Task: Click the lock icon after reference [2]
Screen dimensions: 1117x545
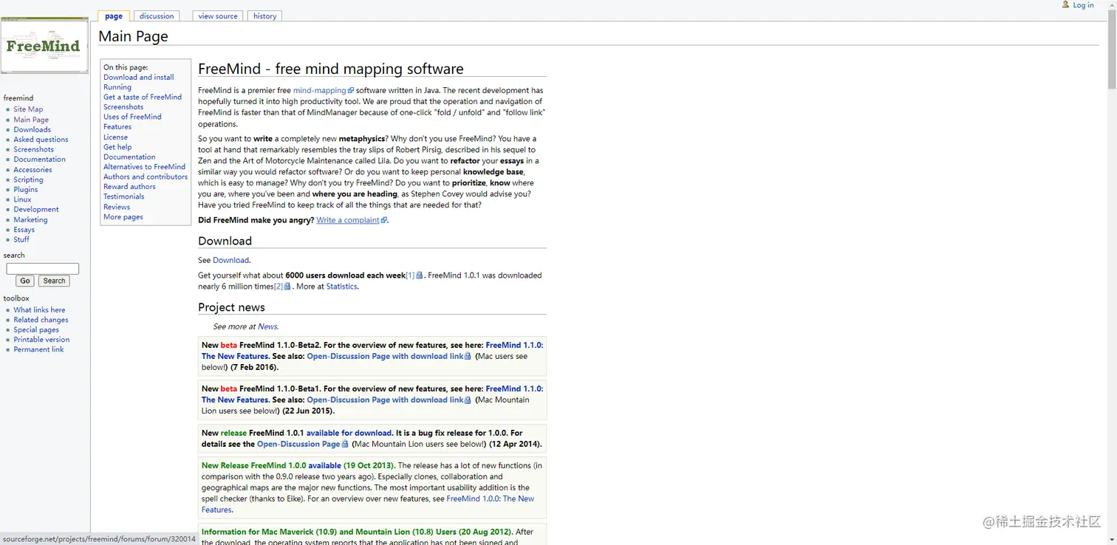Action: click(288, 287)
